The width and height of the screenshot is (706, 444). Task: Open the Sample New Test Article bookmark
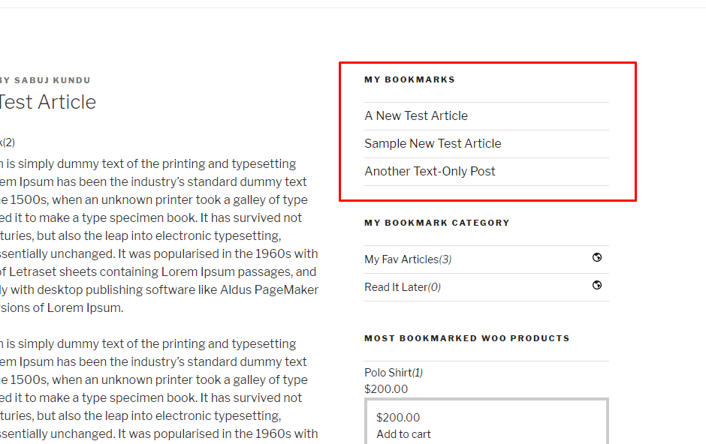433,143
